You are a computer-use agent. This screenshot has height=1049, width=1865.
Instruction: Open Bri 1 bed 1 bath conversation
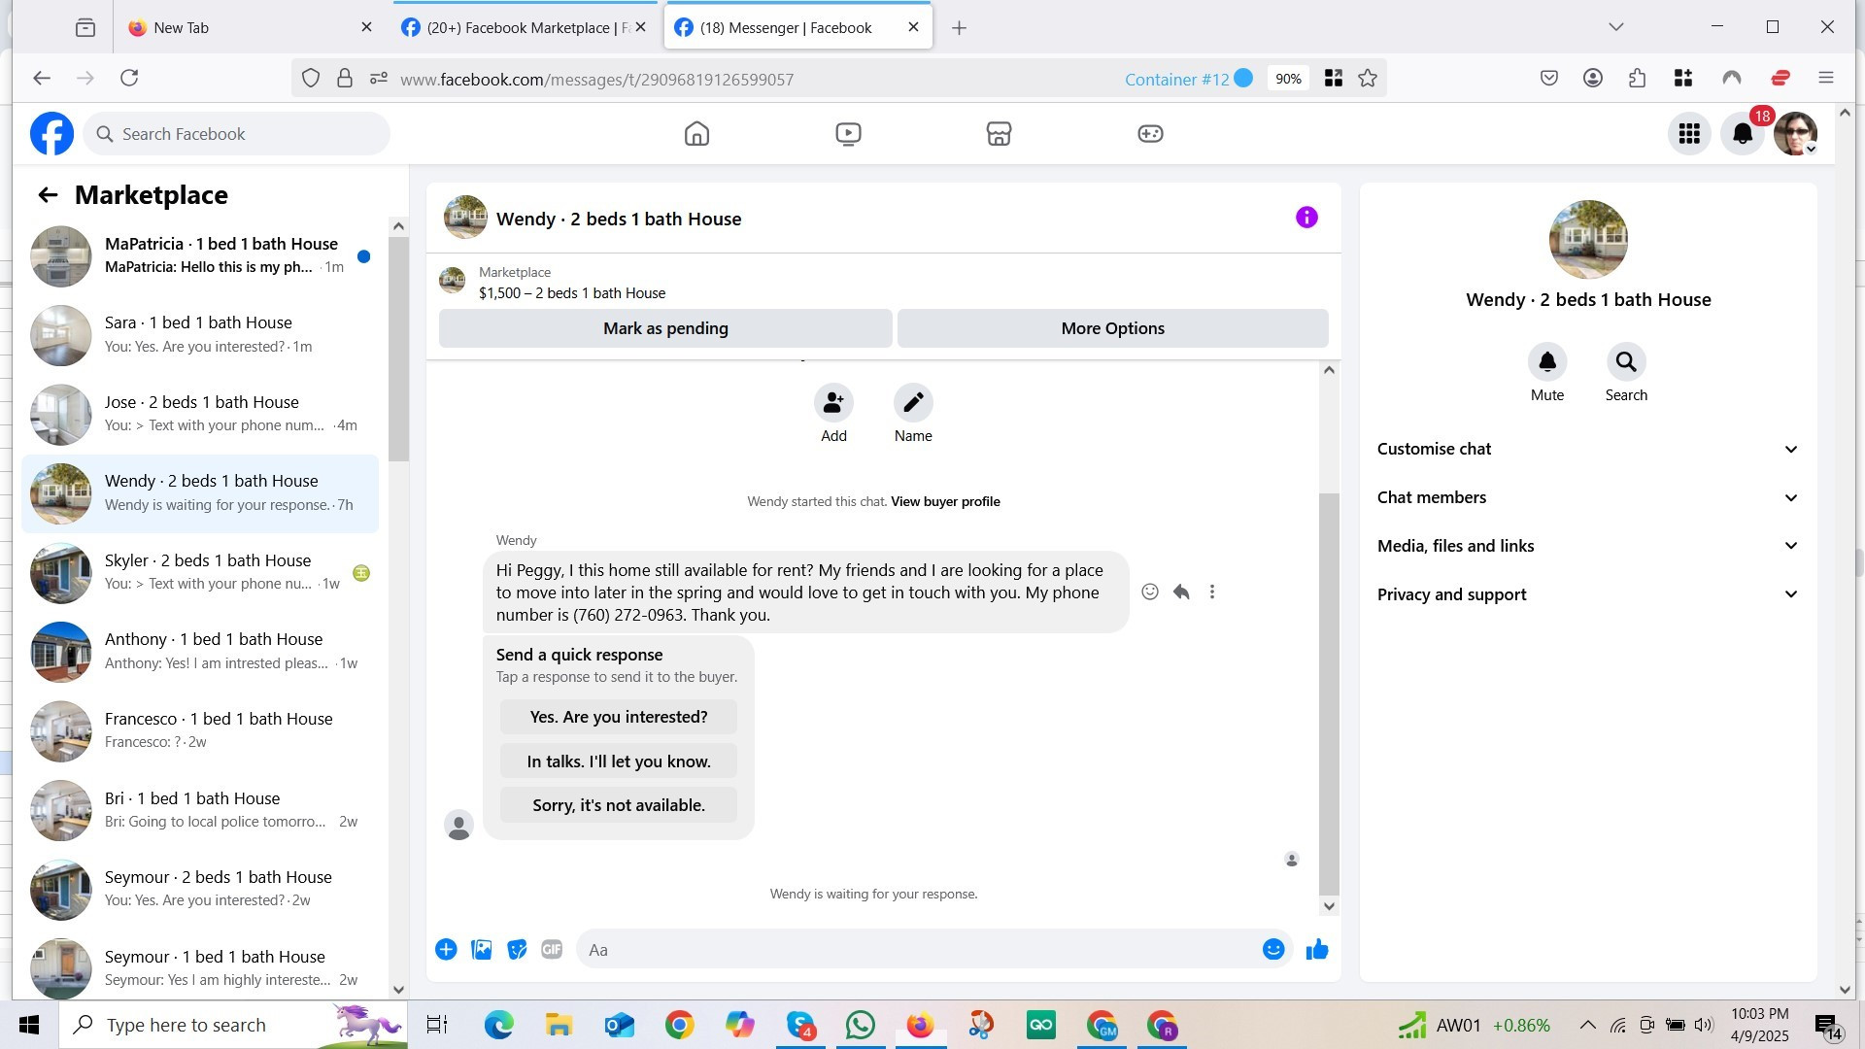200,810
